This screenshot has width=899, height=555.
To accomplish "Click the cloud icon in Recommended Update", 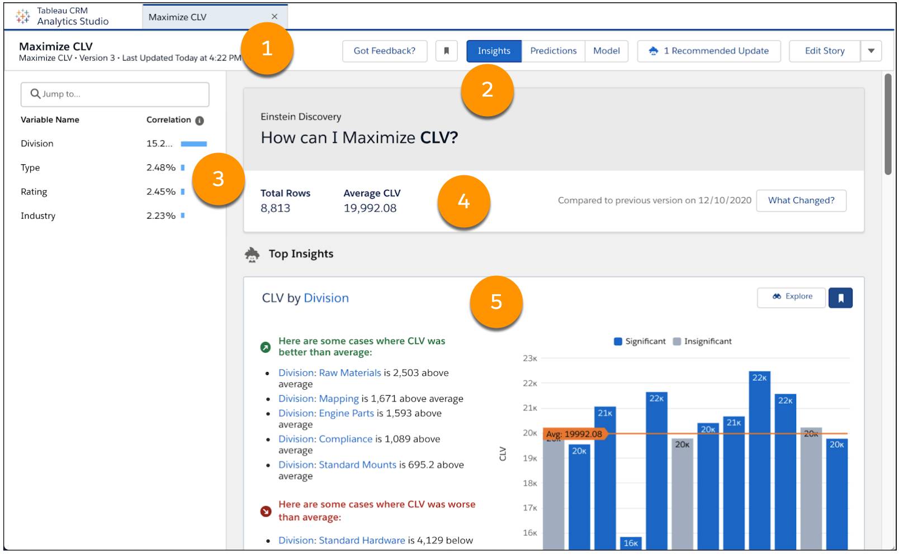I will [x=654, y=51].
